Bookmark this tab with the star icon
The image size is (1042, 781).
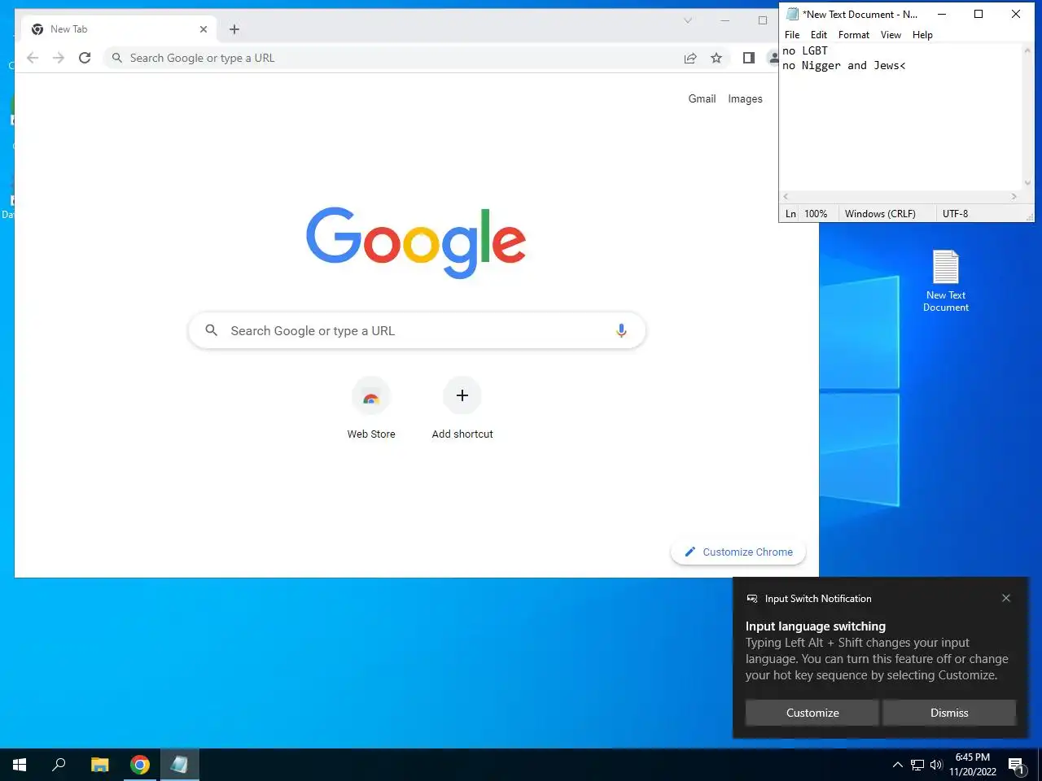716,58
